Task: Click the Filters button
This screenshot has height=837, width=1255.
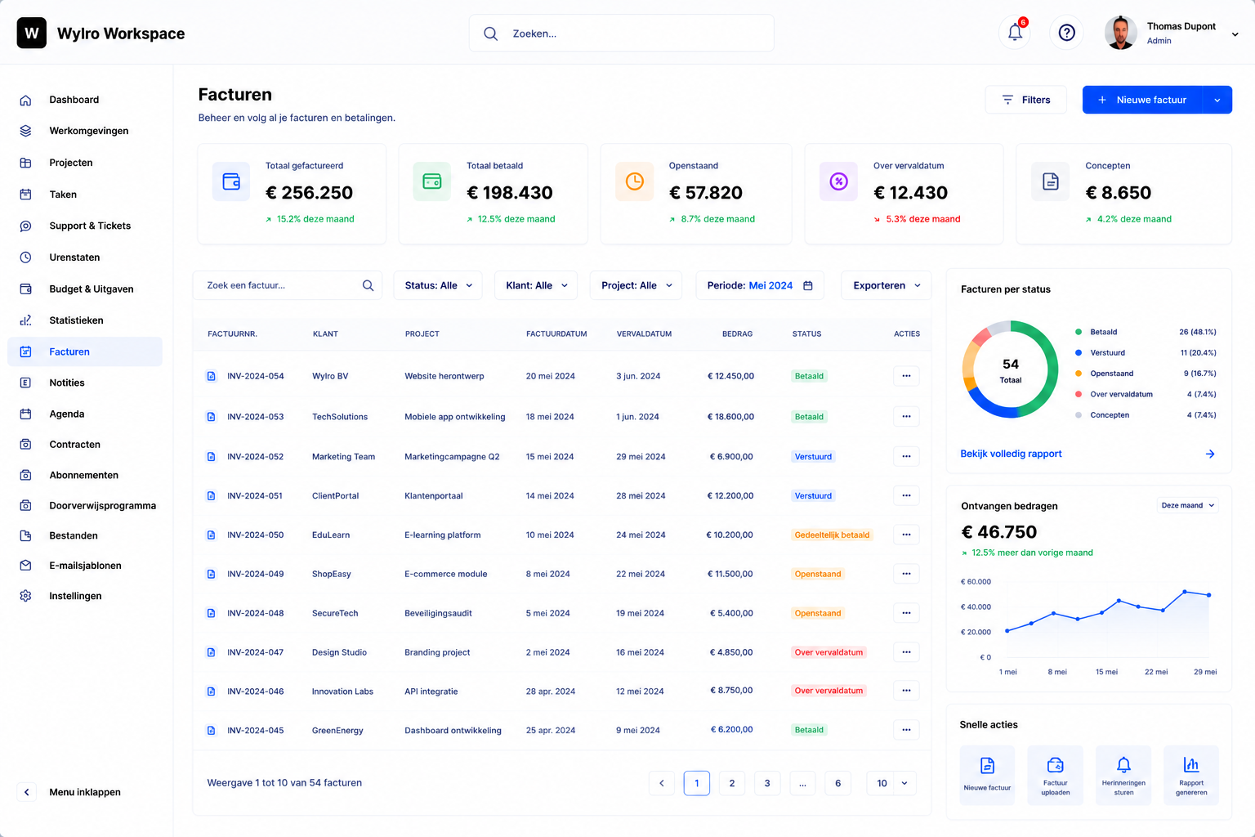Action: coord(1025,100)
